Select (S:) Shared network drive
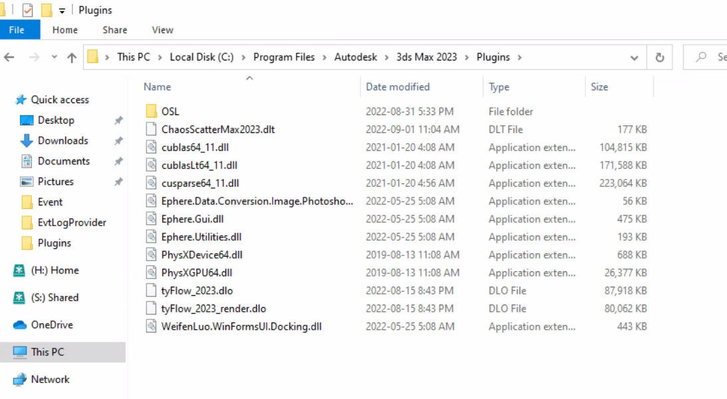Image resolution: width=727 pixels, height=399 pixels. tap(55, 297)
